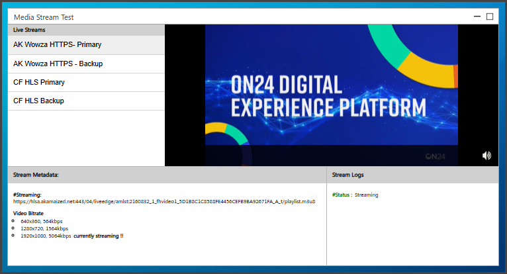Select the 1920x1080, 5064kbps bitrate entry
The height and width of the screenshot is (274, 507).
point(46,236)
